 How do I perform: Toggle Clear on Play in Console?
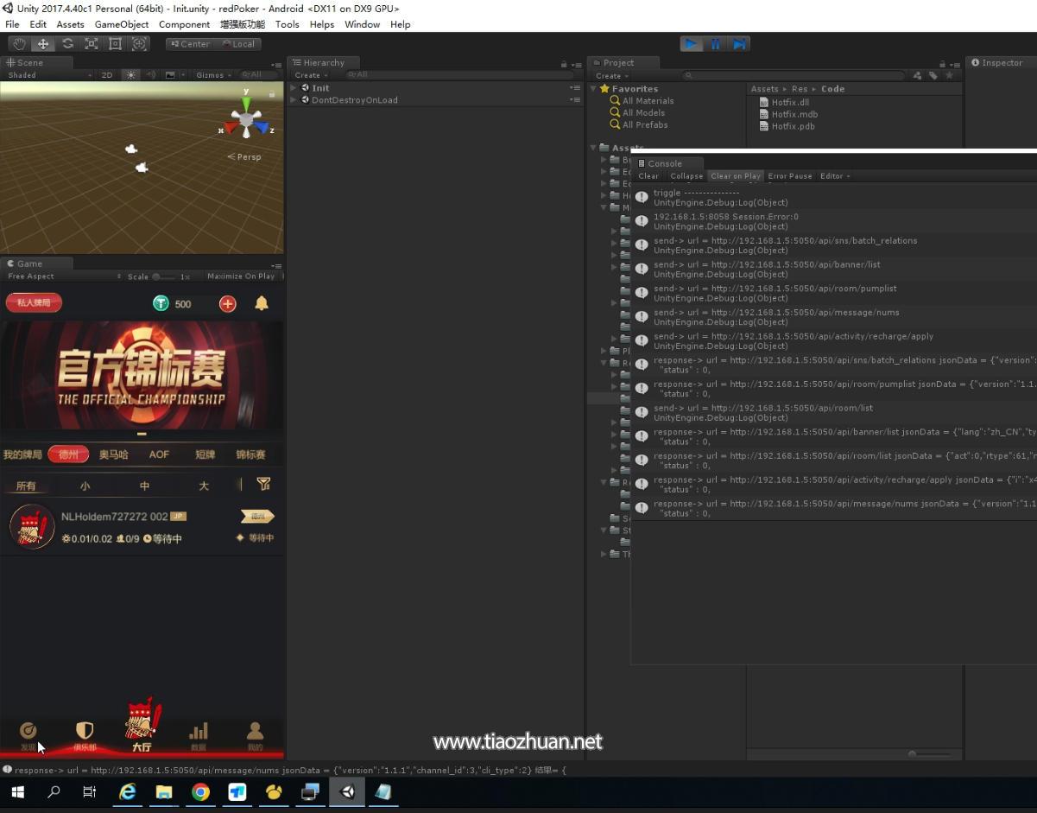pyautogui.click(x=736, y=176)
